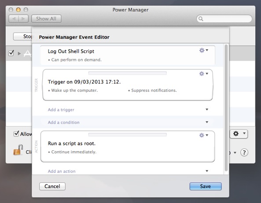Click the drag handle on the trigger card
Image resolution: width=261 pixels, height=203 pixels.
tap(128, 73)
